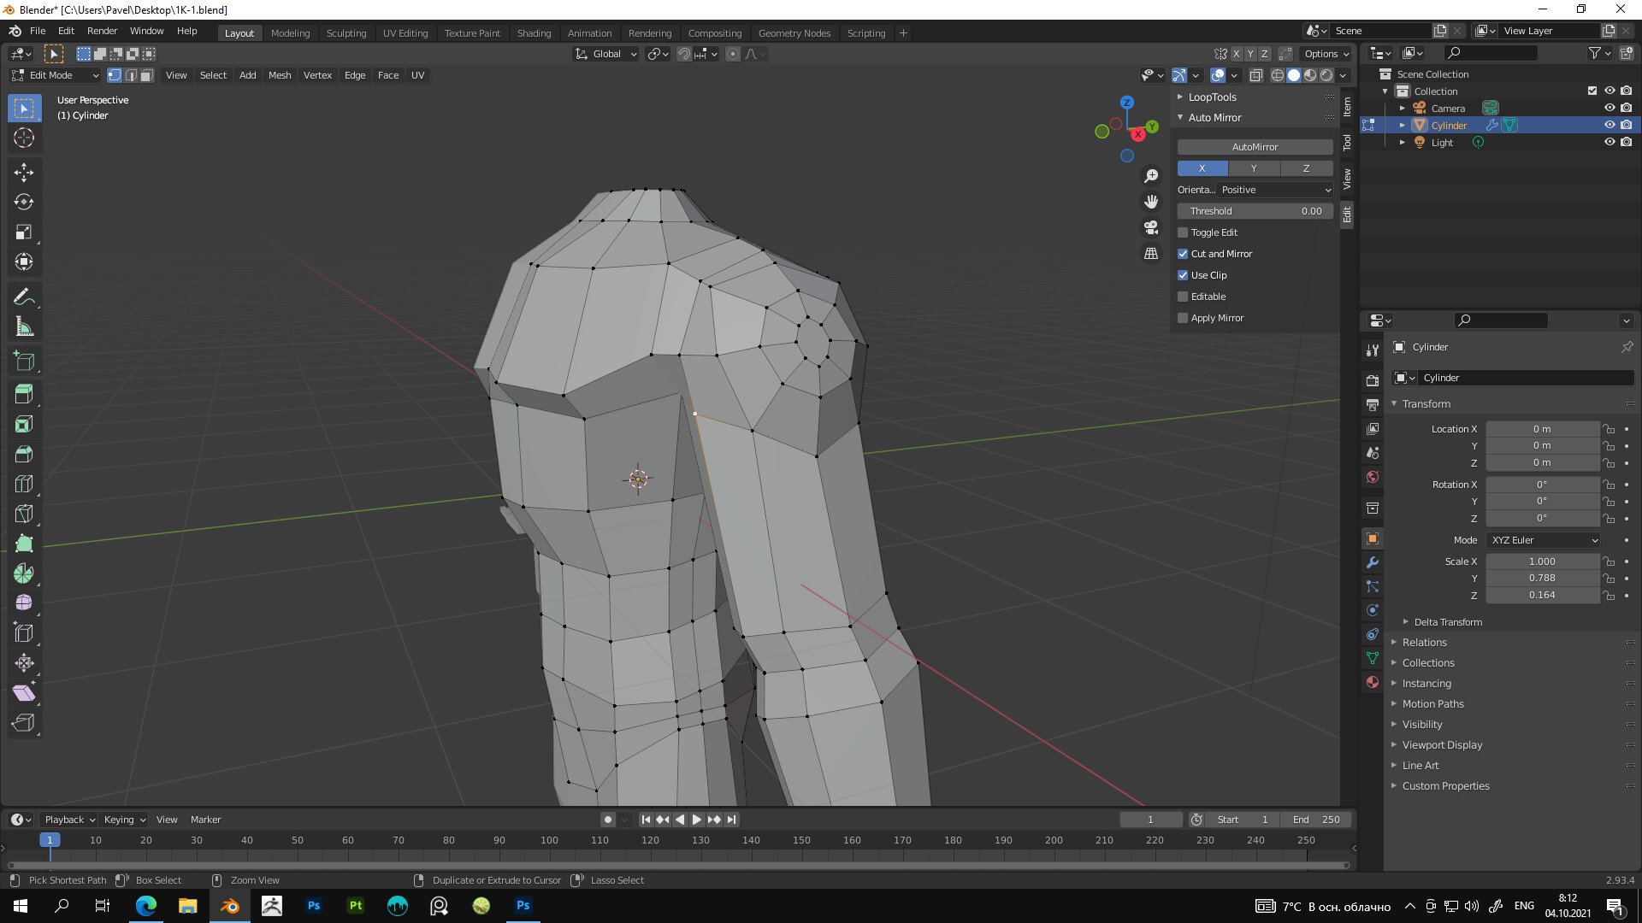Open the Scripting workspace tab
This screenshot has height=923, width=1642.
click(x=865, y=32)
